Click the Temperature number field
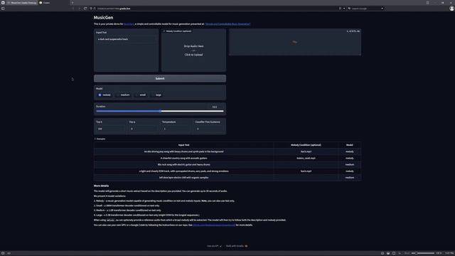The height and width of the screenshot is (256, 455). pos(176,129)
